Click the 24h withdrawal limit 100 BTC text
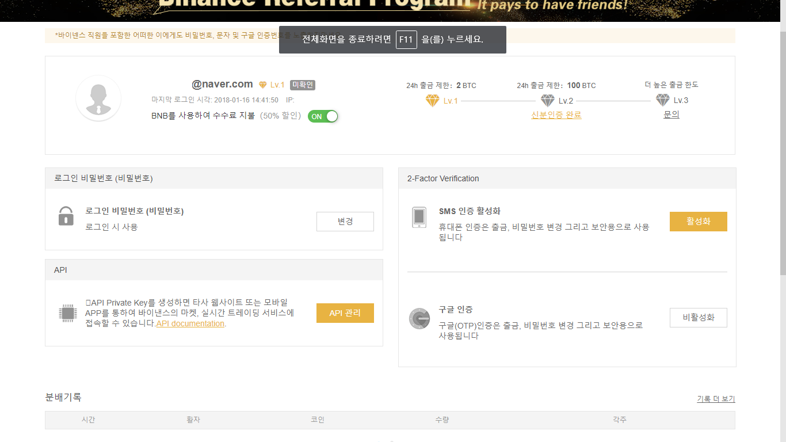Viewport: 786px width, 442px height. click(556, 85)
